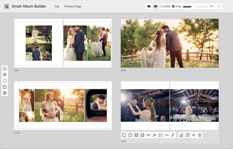Open settings gear in sidebar

5,93
